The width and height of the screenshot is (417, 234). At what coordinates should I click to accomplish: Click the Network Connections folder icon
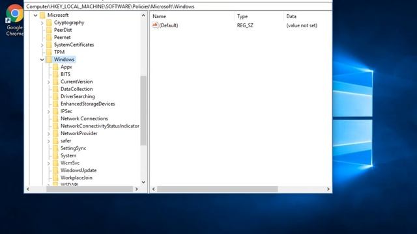55,118
